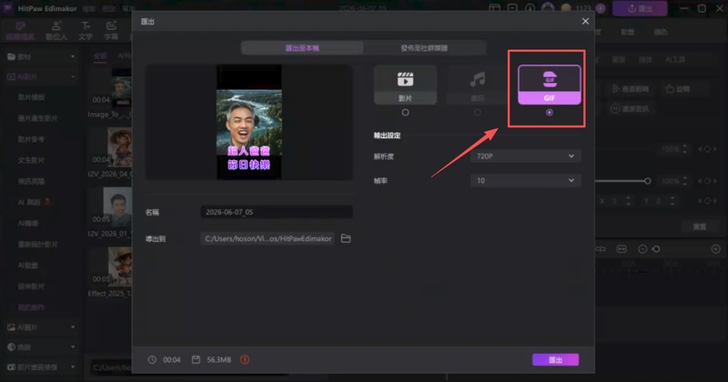Click the restore audio icon in properties panel
The width and height of the screenshot is (728, 382).
(615, 108)
